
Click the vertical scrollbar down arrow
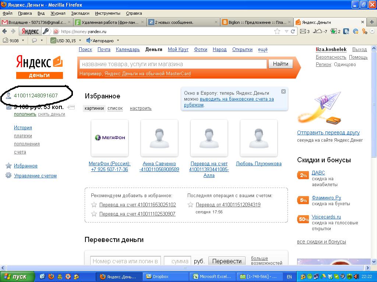tap(374, 261)
